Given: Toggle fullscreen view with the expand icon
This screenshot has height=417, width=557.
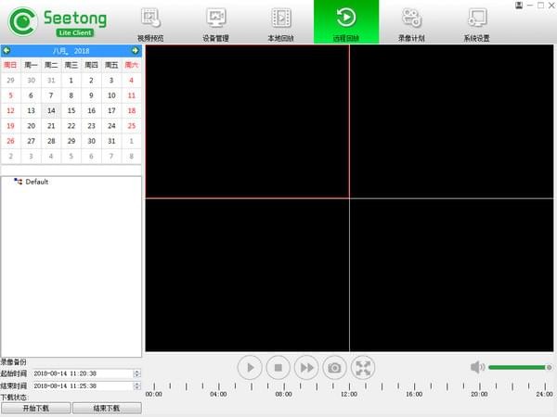Looking at the screenshot, I should click(364, 368).
